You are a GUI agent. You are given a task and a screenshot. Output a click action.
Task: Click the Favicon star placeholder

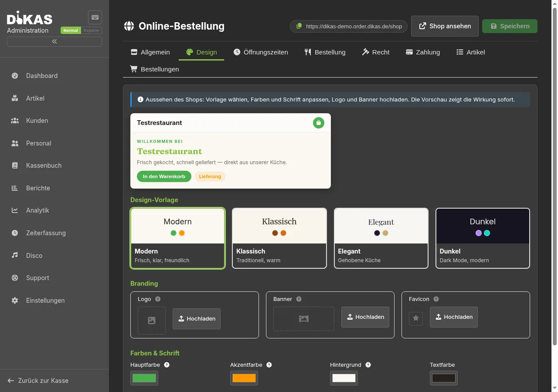pos(416,318)
